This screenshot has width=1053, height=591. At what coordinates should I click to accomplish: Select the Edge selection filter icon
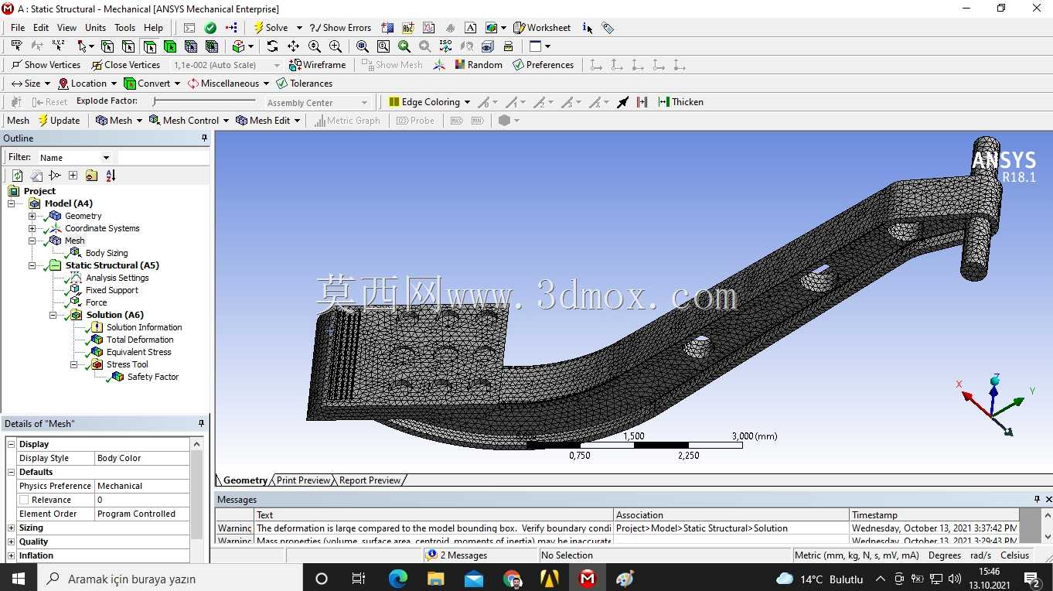click(128, 46)
